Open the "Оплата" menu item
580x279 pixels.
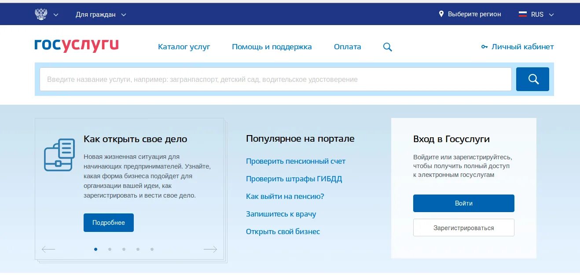click(347, 47)
